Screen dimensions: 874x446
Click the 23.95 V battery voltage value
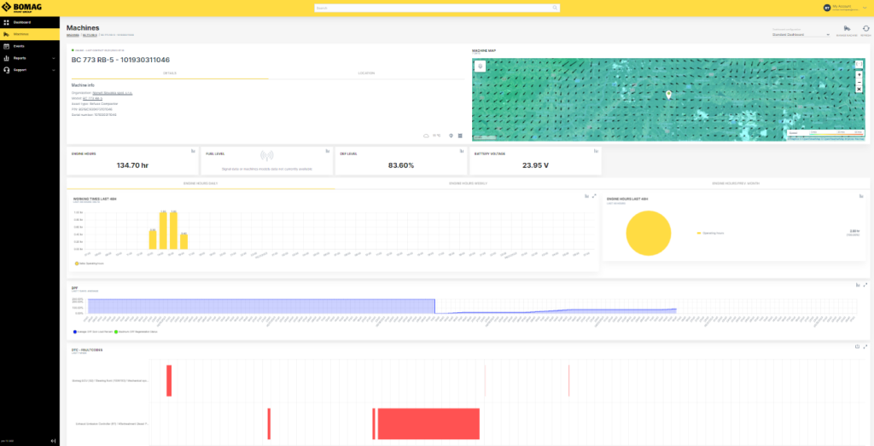tap(535, 165)
